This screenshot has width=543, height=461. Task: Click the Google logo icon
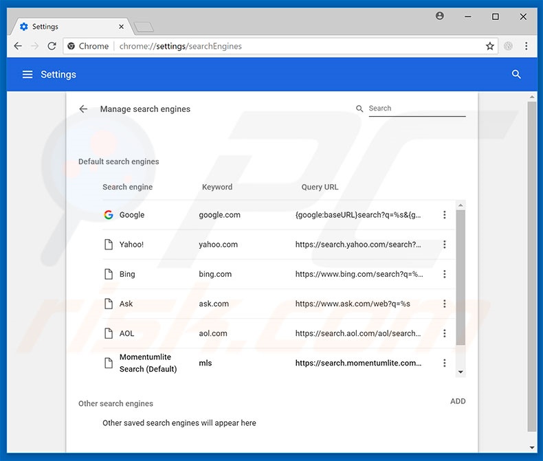pyautogui.click(x=109, y=215)
